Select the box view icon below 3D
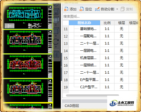141x112 pixels. point(56,20)
